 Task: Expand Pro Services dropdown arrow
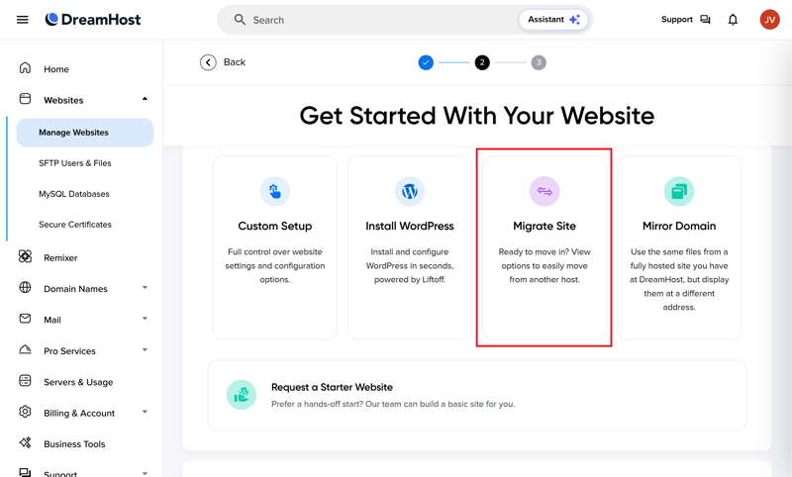pos(145,349)
